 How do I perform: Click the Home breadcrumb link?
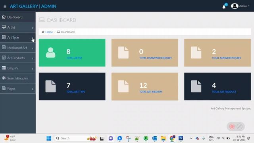click(49, 32)
